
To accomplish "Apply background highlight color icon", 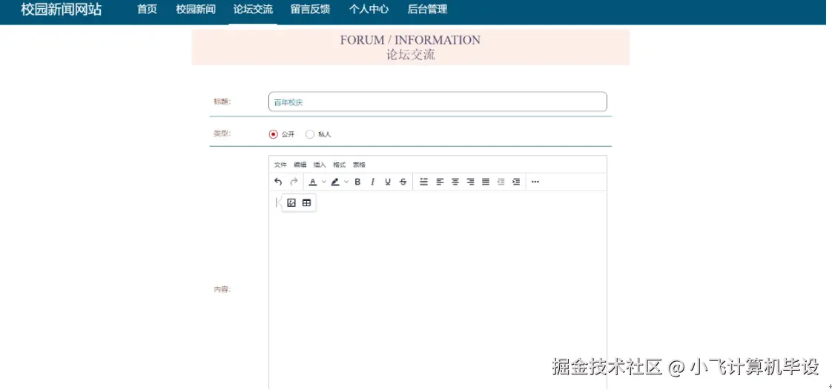I will [335, 182].
